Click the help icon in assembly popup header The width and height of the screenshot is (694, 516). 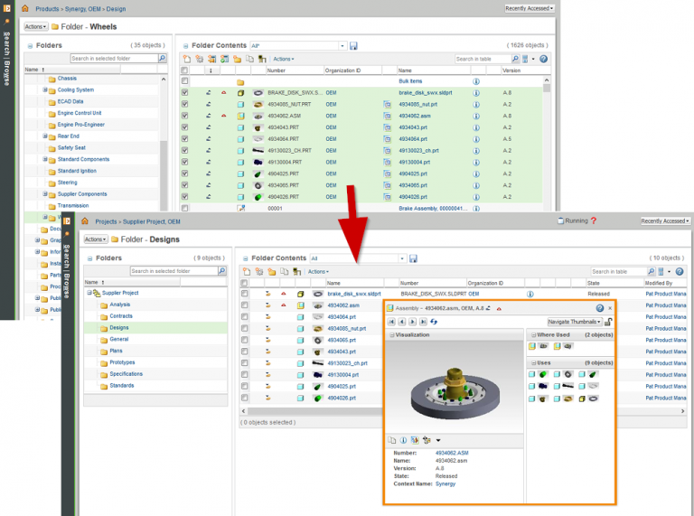point(600,308)
